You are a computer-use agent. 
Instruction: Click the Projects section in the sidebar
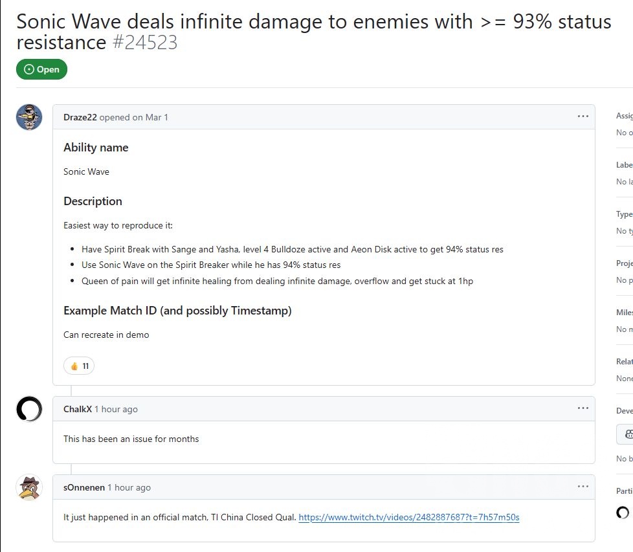click(624, 263)
